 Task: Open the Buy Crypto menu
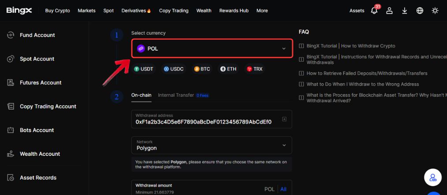pos(58,11)
